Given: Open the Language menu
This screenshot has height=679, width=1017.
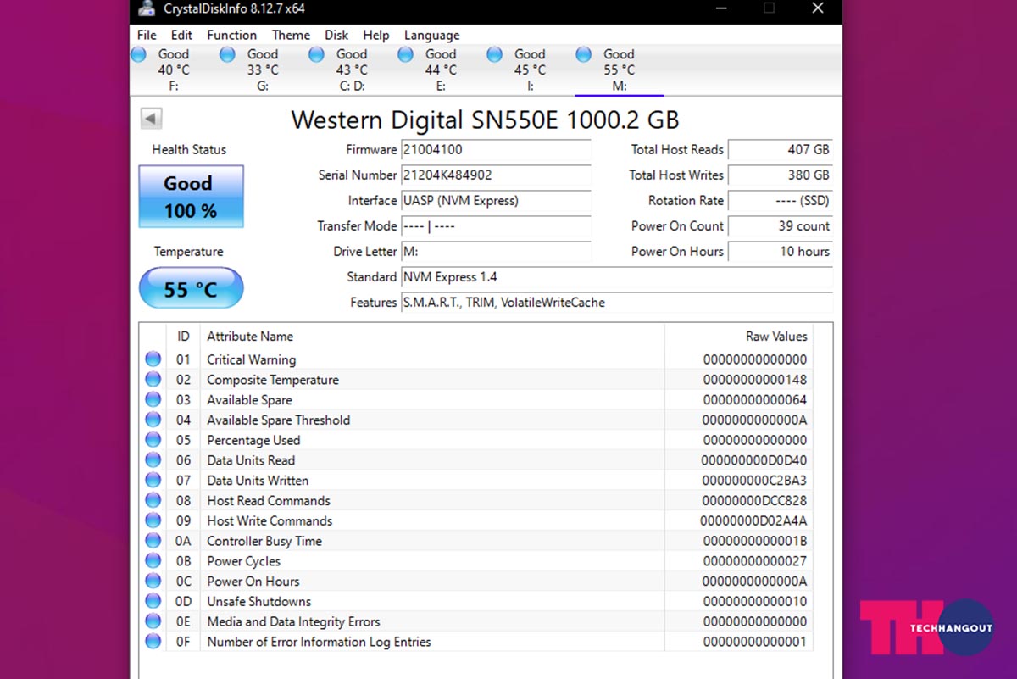Looking at the screenshot, I should pos(431,35).
